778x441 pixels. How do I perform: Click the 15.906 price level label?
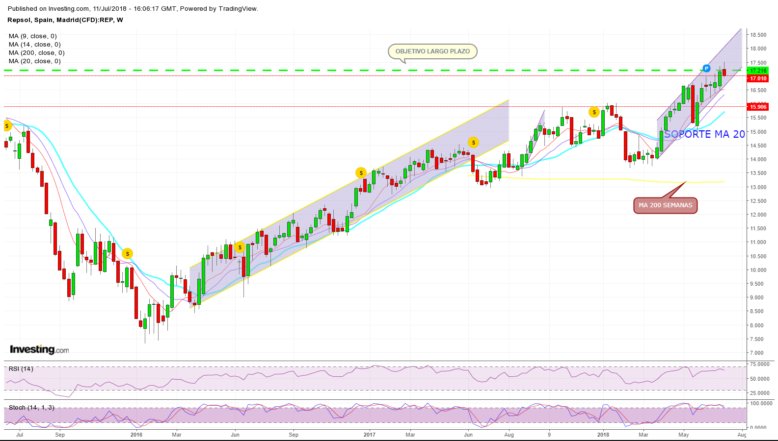point(758,107)
